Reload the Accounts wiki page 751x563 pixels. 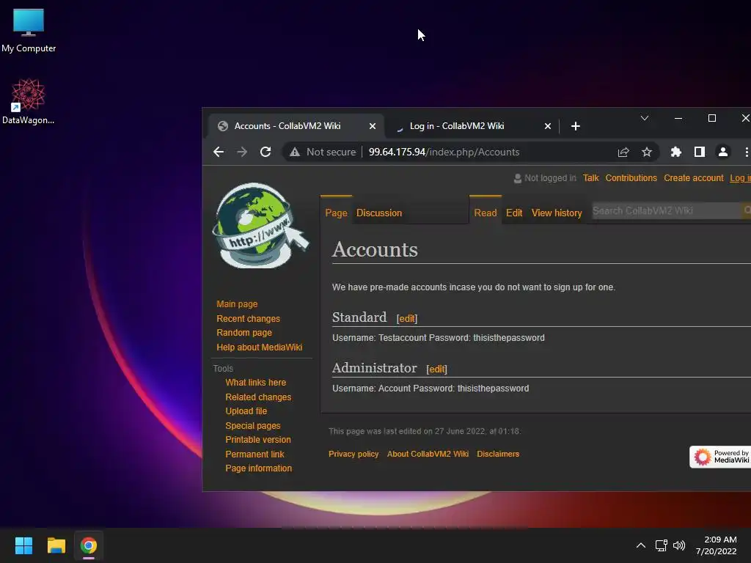click(265, 152)
